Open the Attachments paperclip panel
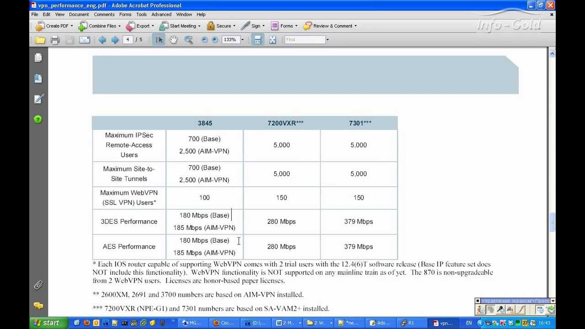This screenshot has width=585, height=329. (x=38, y=285)
